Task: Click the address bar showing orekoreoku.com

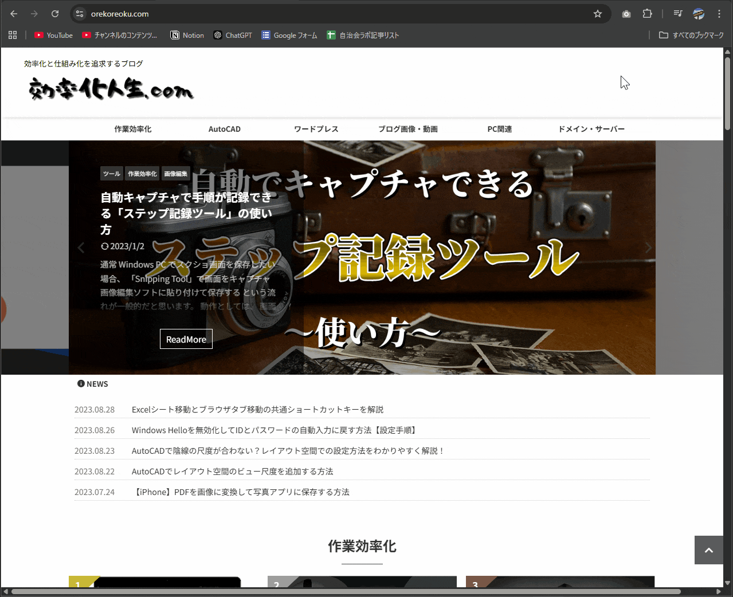Action: pyautogui.click(x=332, y=14)
